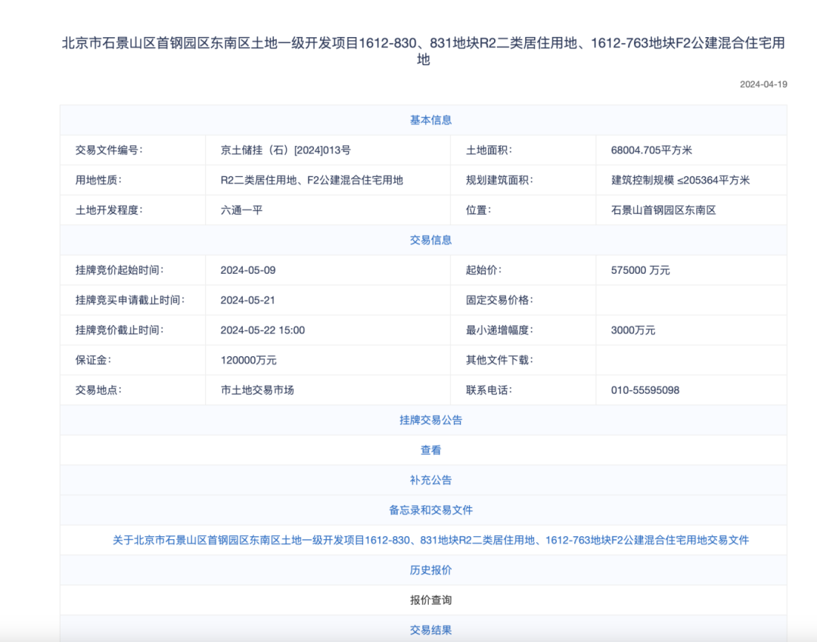
Task: Select the value 575000 万元
Action: (x=641, y=270)
